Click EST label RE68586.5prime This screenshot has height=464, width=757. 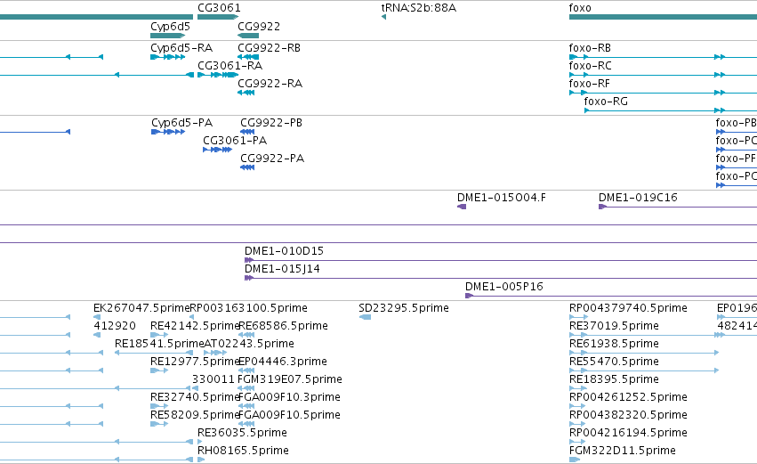pos(283,326)
